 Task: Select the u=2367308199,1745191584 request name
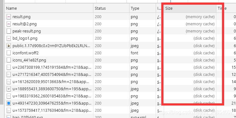click(x=52, y=67)
